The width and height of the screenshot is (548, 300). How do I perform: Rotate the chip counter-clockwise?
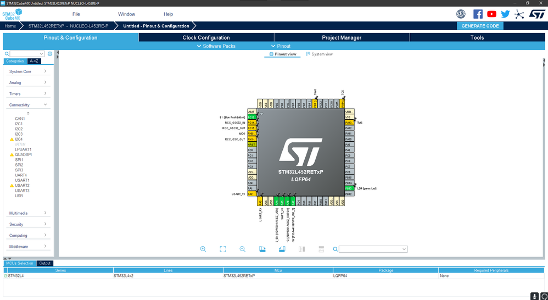click(282, 249)
